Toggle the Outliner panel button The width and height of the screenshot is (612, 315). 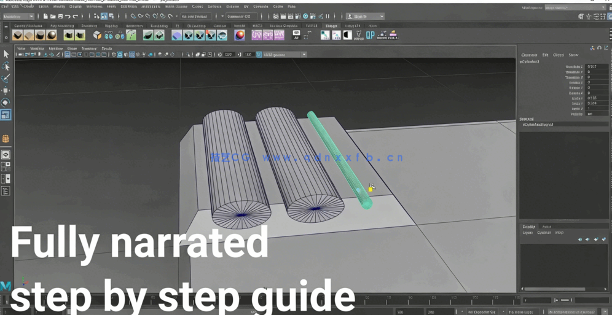pyautogui.click(x=6, y=191)
